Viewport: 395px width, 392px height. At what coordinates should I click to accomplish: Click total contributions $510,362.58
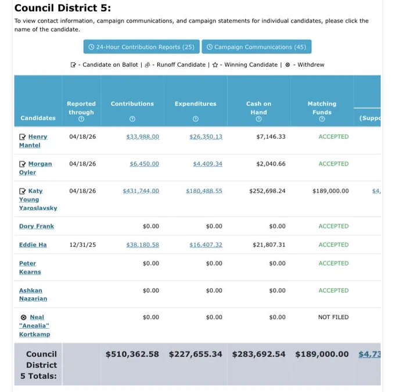(132, 354)
